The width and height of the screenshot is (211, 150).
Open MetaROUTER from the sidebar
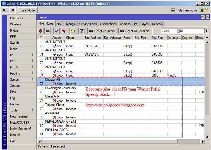pos(22,123)
